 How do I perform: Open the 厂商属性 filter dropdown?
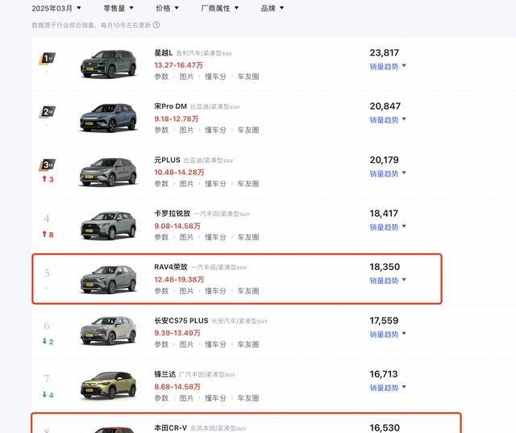[220, 8]
